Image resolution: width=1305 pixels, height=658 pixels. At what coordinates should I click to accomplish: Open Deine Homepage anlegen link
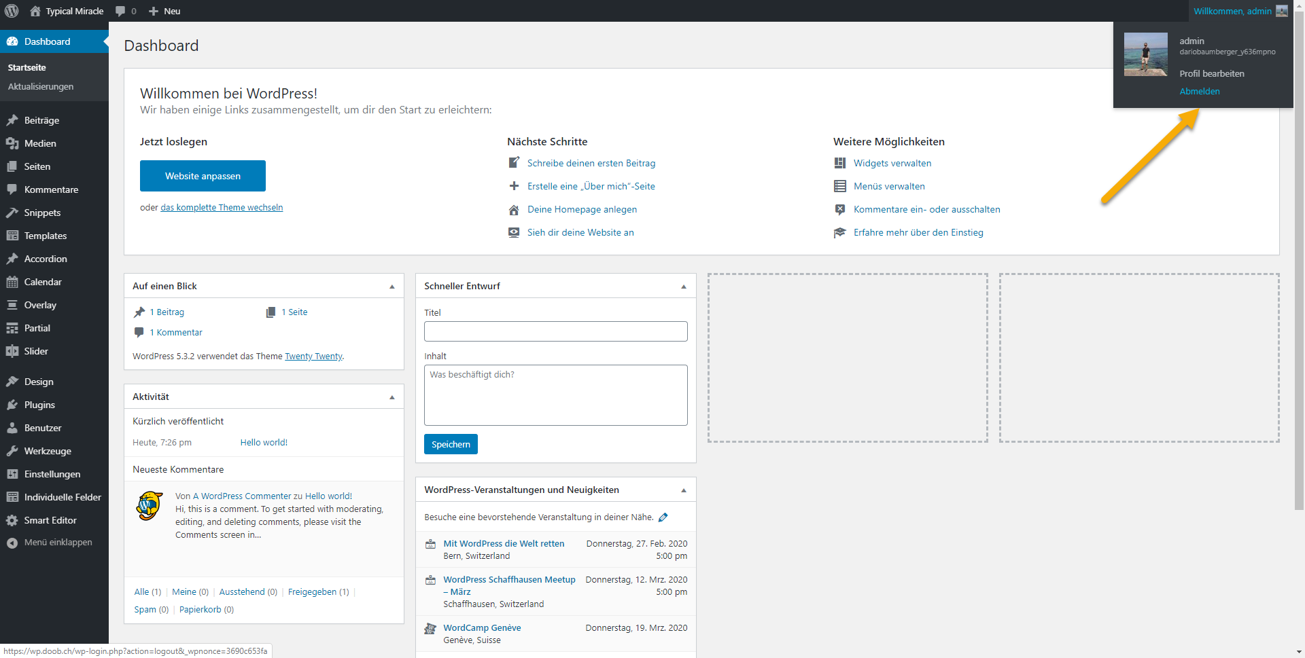pyautogui.click(x=582, y=209)
